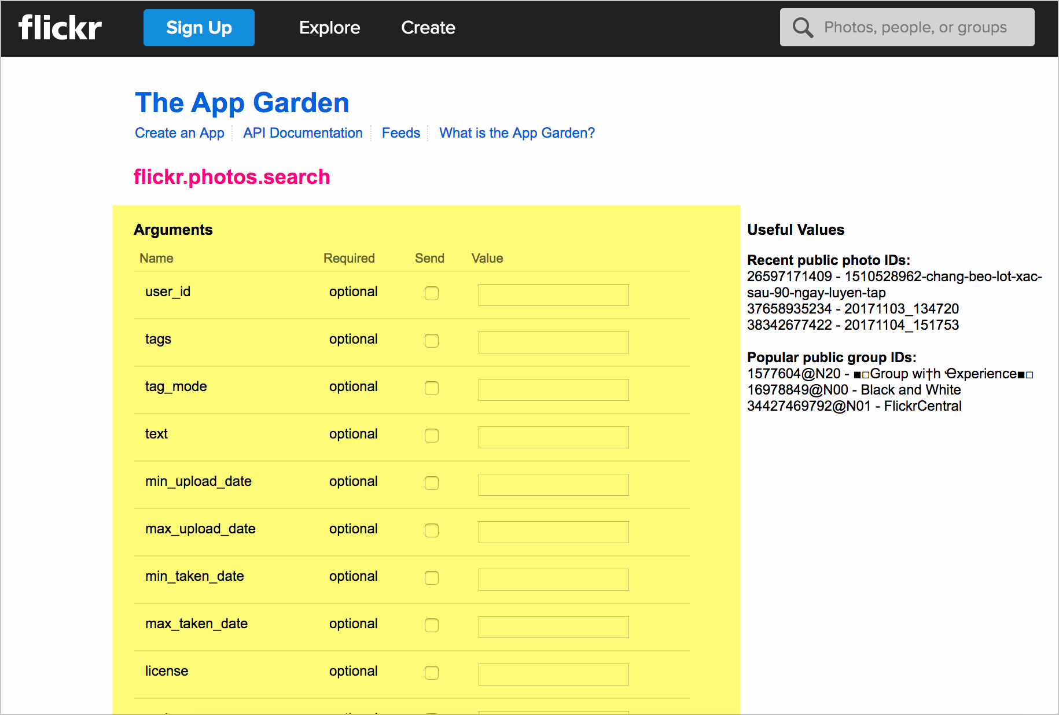Screen dimensions: 1059x715
Task: Click the user_id value field
Action: click(x=553, y=295)
